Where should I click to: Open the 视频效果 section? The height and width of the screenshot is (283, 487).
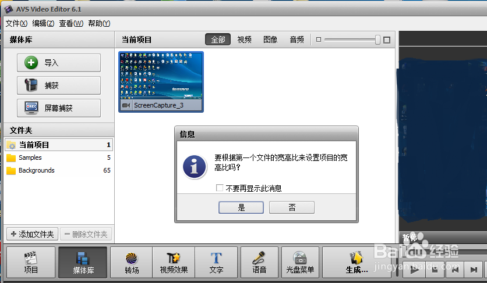[x=174, y=262]
